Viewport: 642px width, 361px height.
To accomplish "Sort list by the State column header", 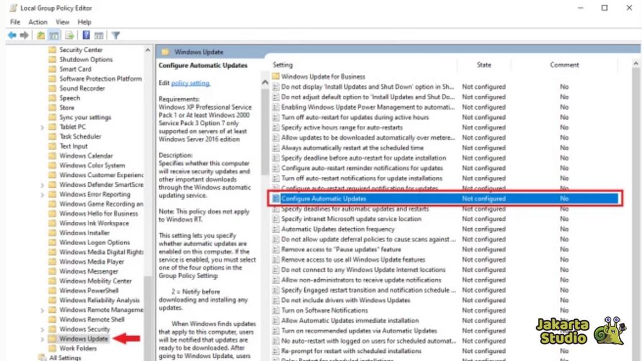I will point(483,65).
